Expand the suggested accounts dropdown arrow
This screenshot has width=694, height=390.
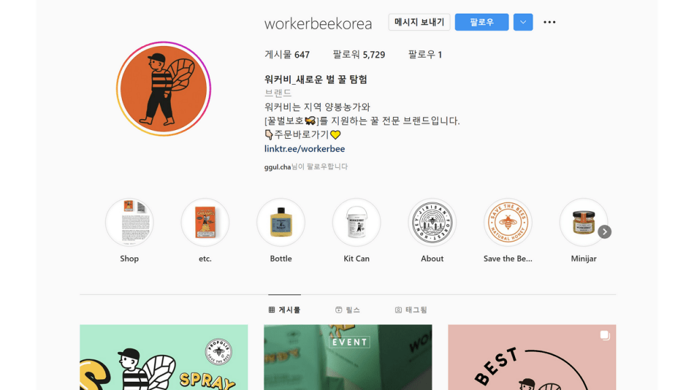523,22
